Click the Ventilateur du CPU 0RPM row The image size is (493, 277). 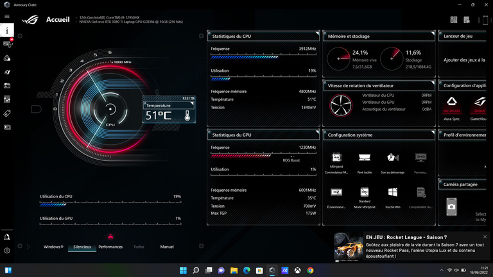(x=397, y=95)
